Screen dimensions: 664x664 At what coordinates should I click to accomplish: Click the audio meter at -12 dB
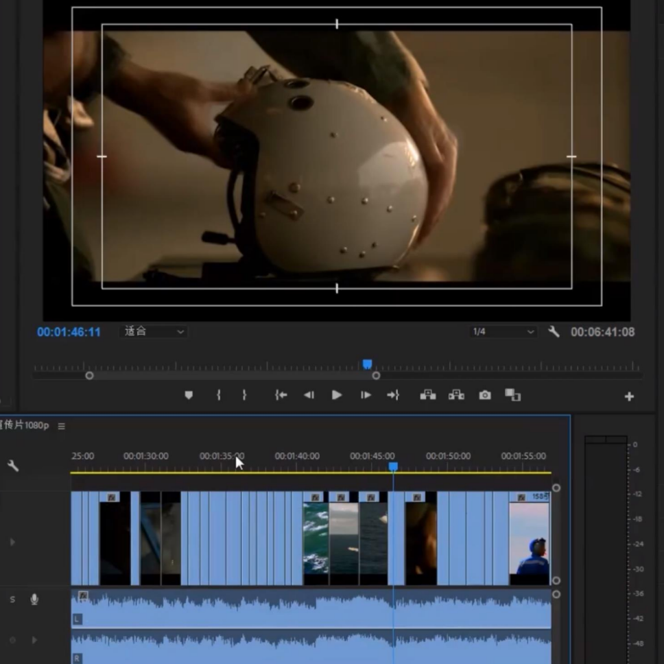click(x=637, y=494)
